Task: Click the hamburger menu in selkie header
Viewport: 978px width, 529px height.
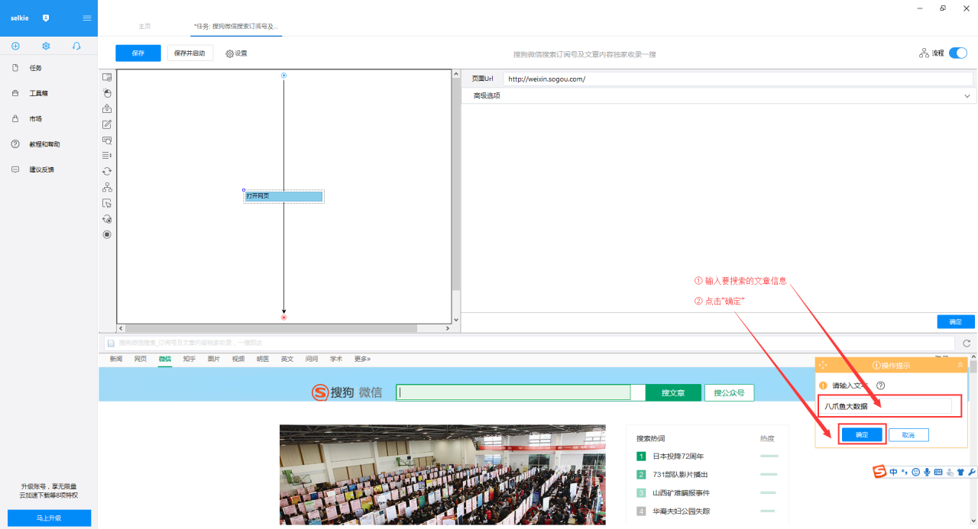Action: pos(87,18)
